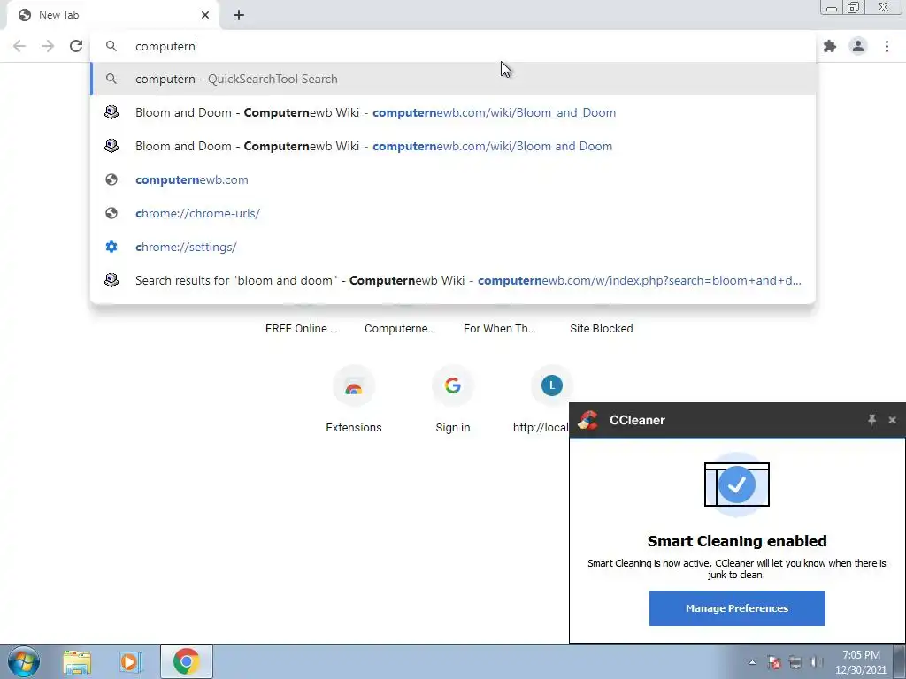Click the Chrome forward arrow
The height and width of the screenshot is (679, 906).
click(48, 46)
